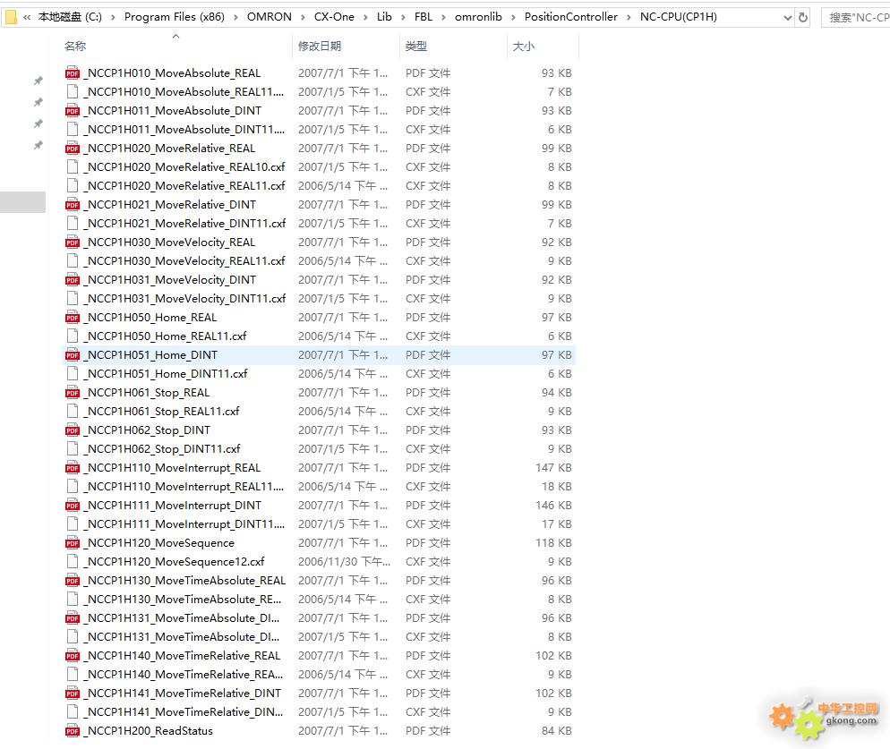Click PDF icon of _NCCP1H120_MoveSequence
This screenshot has height=749, width=890.
(73, 543)
